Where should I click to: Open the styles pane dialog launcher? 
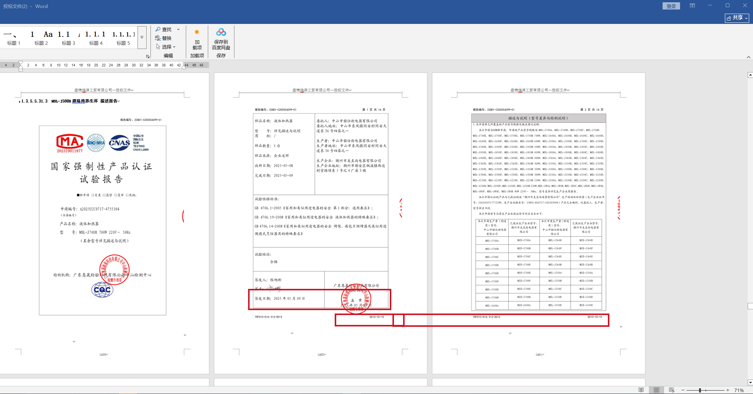coord(148,57)
